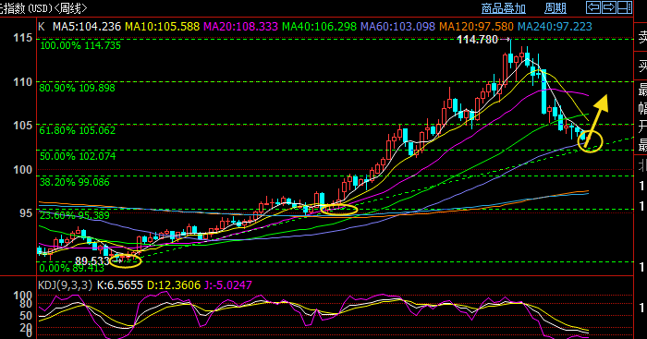
Task: Select the MA240:97.223 indicator label
Action: [555, 27]
